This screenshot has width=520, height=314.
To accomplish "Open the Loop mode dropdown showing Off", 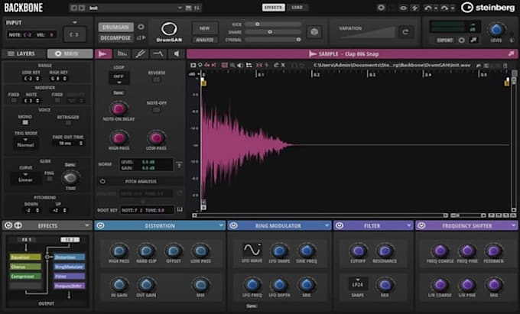I will point(119,78).
